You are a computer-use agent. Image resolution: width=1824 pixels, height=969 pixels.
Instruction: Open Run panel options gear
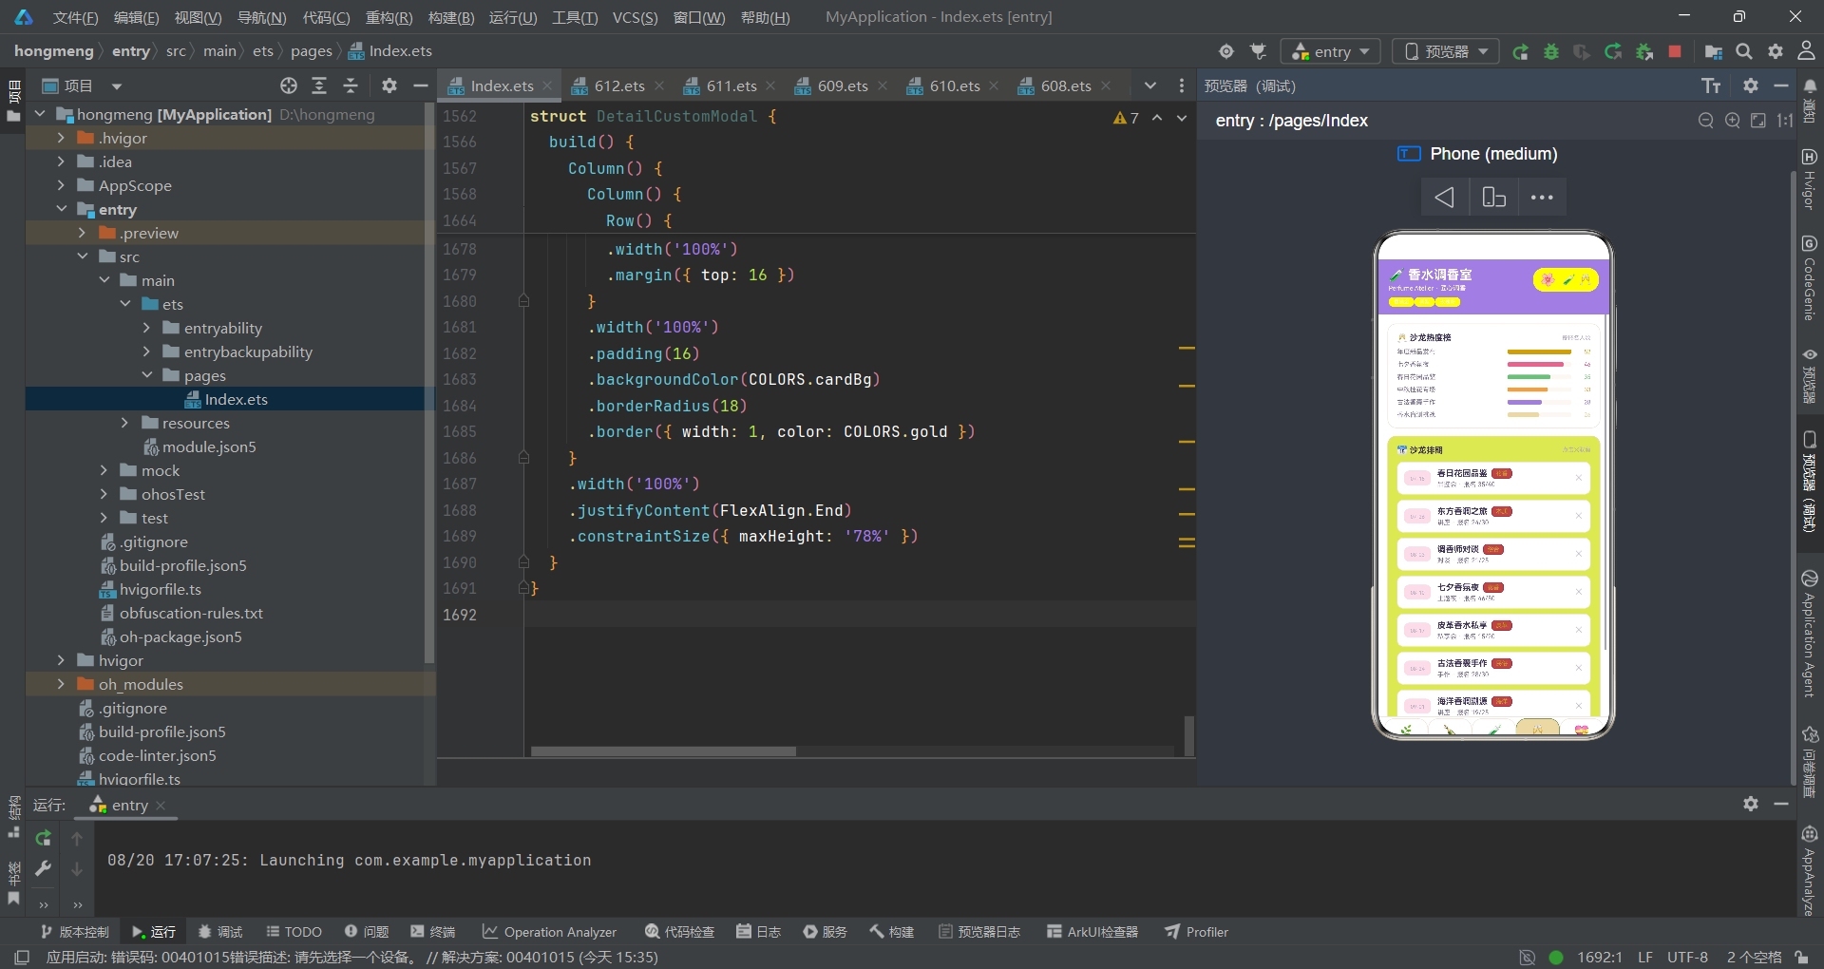click(1751, 804)
